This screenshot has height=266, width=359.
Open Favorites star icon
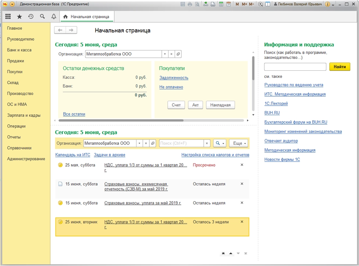[x=19, y=17]
